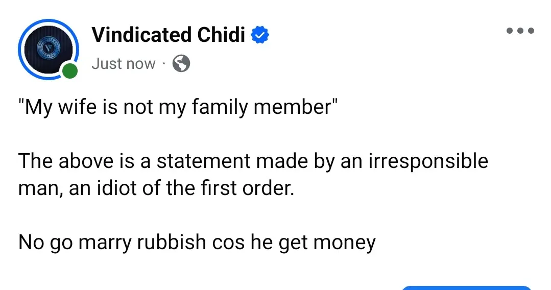Viewport: 551px width, 290px height.
Task: Click the line starting "The above is a statement"
Action: pyautogui.click(x=253, y=162)
